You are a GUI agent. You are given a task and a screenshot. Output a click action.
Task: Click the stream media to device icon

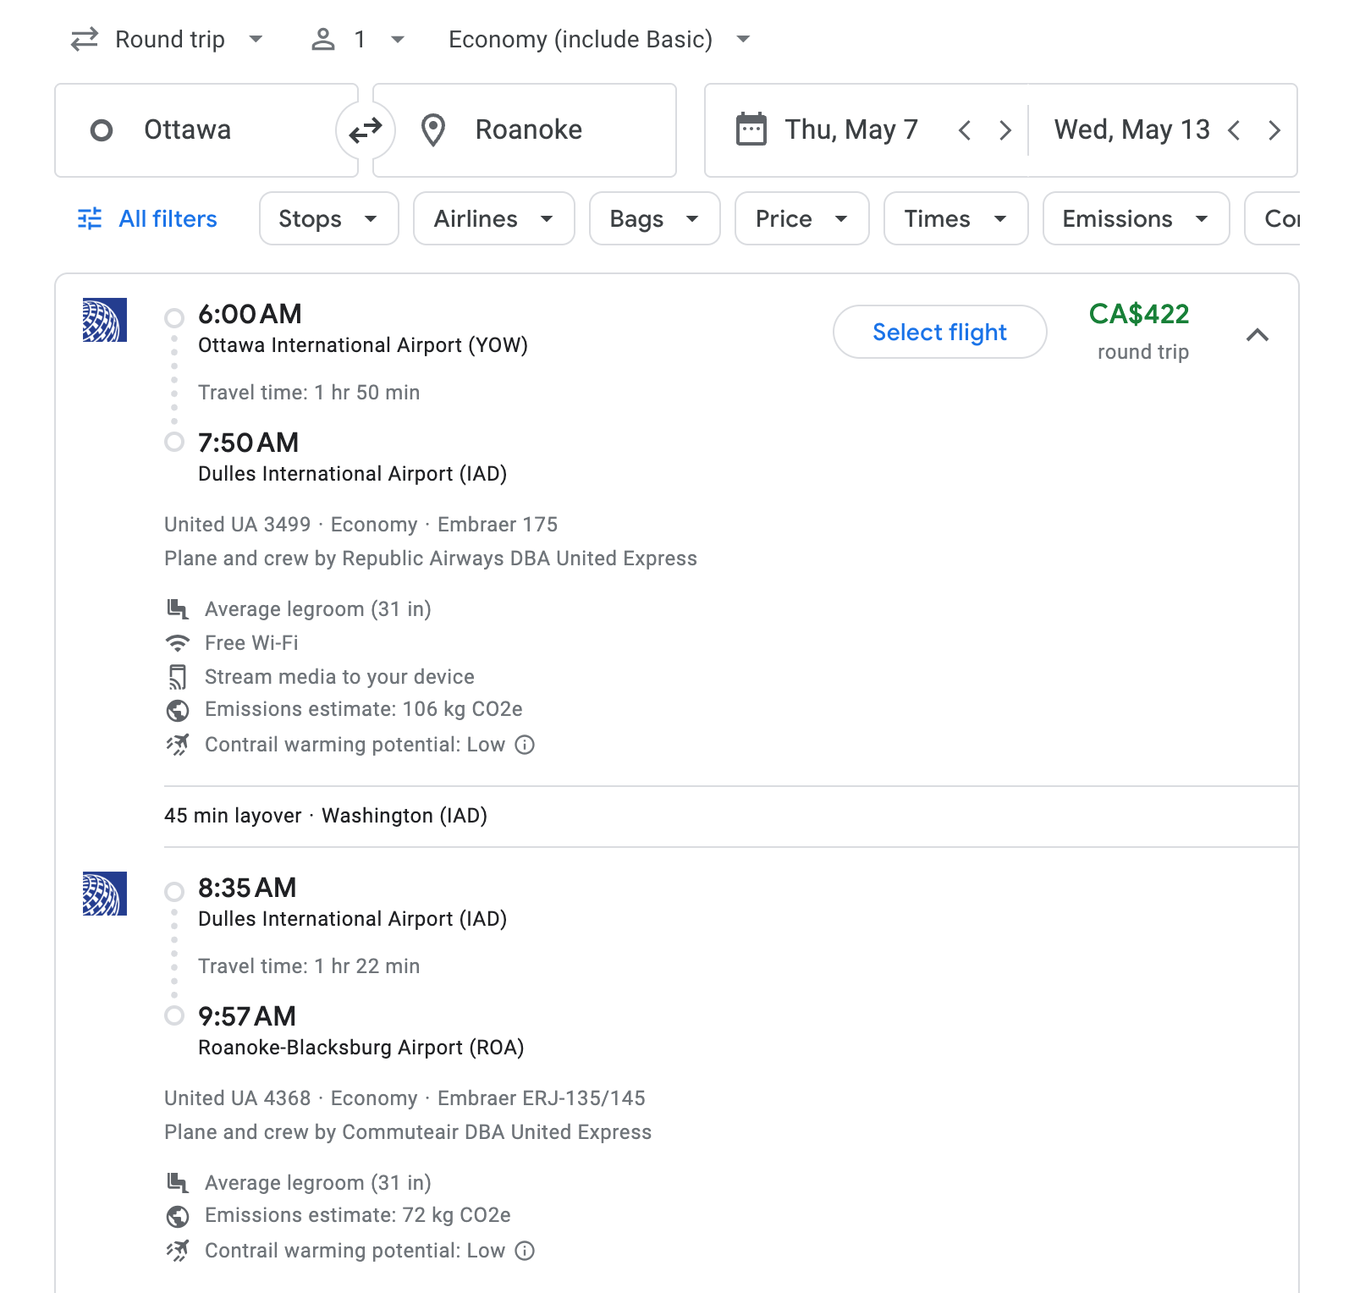coord(178,676)
